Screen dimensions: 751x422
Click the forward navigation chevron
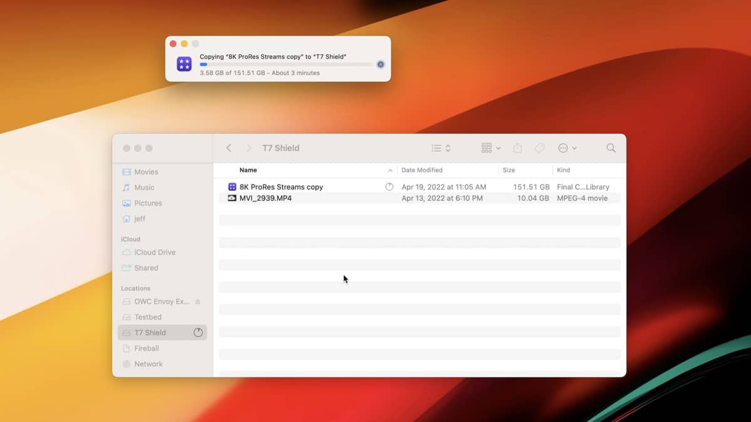(x=248, y=148)
